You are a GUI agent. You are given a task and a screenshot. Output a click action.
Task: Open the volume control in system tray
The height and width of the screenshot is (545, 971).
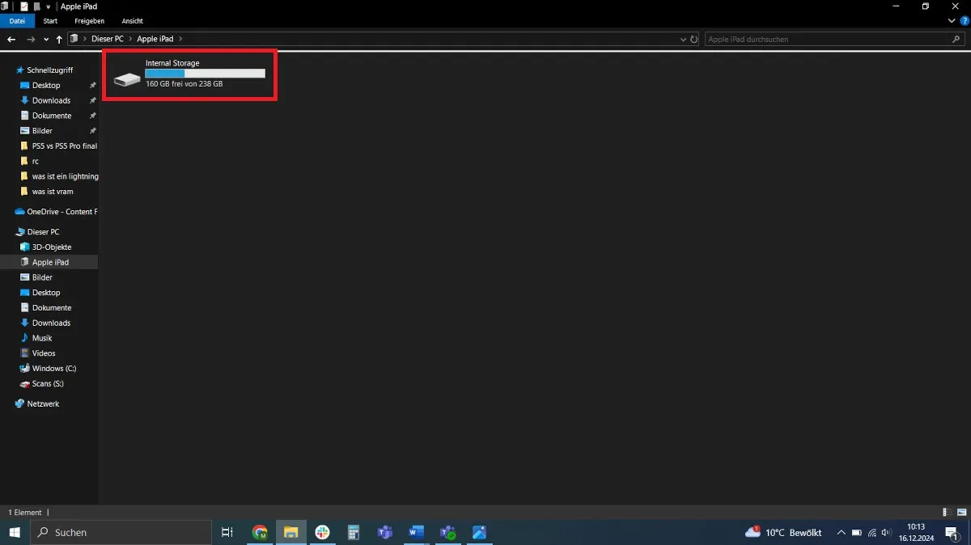[x=888, y=532]
